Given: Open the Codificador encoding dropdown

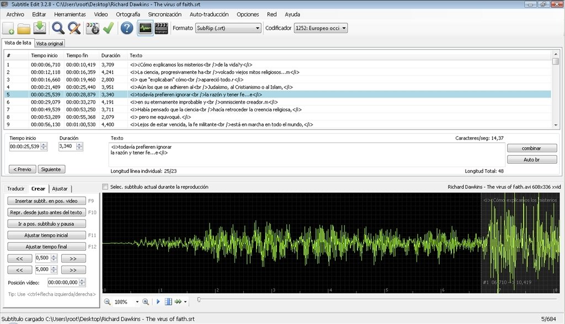Looking at the screenshot, I should point(321,28).
